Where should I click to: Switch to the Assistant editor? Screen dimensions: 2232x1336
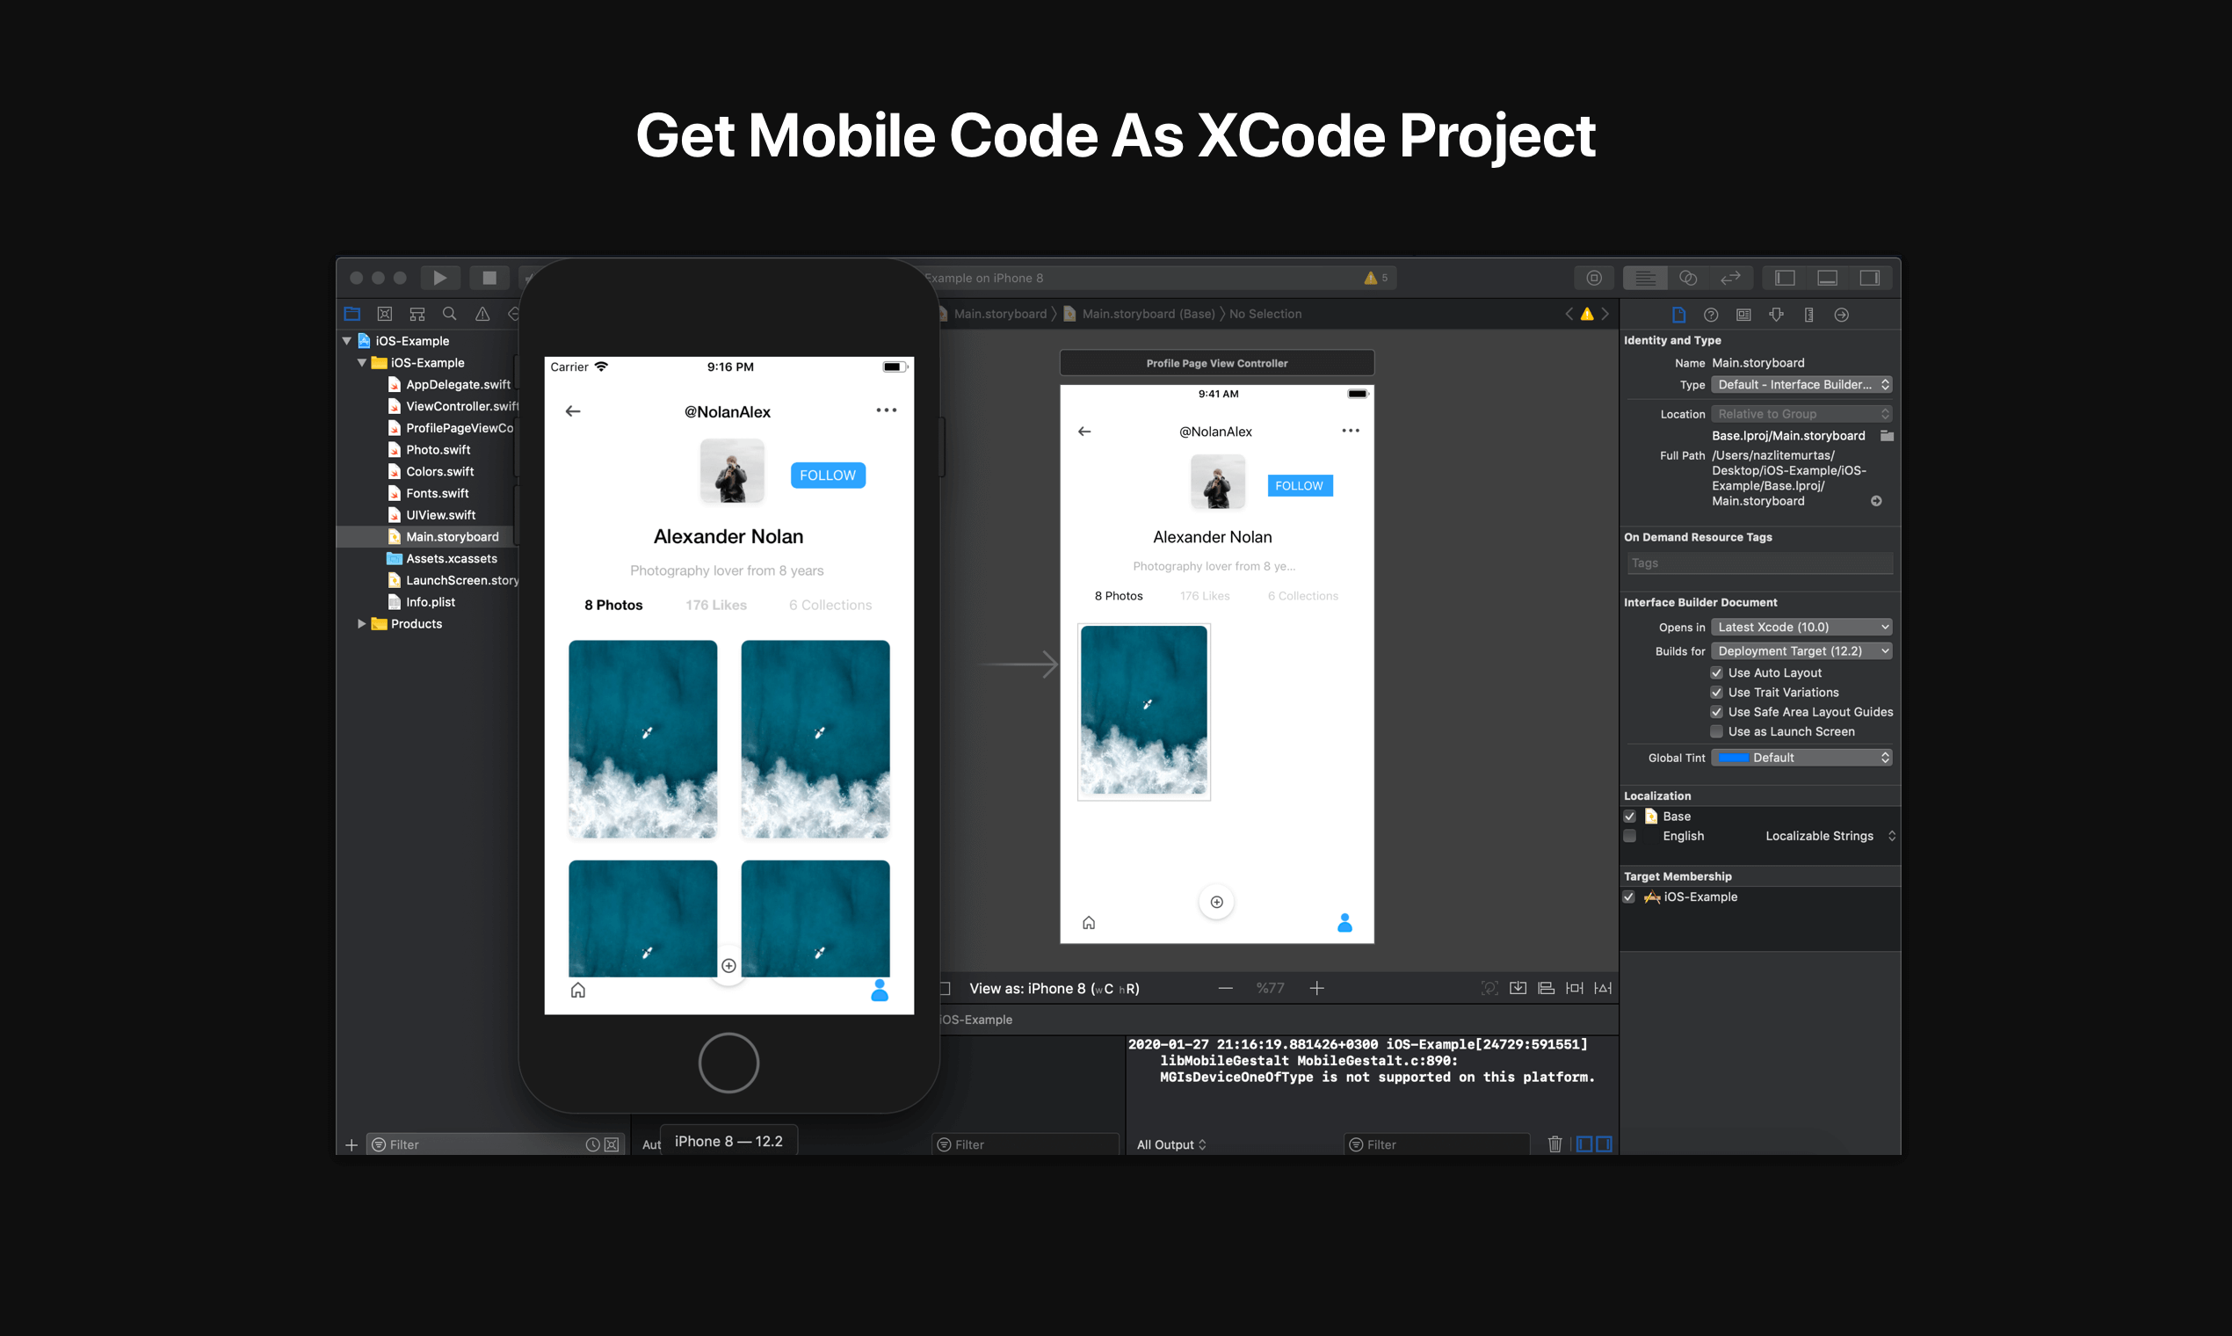1687,278
